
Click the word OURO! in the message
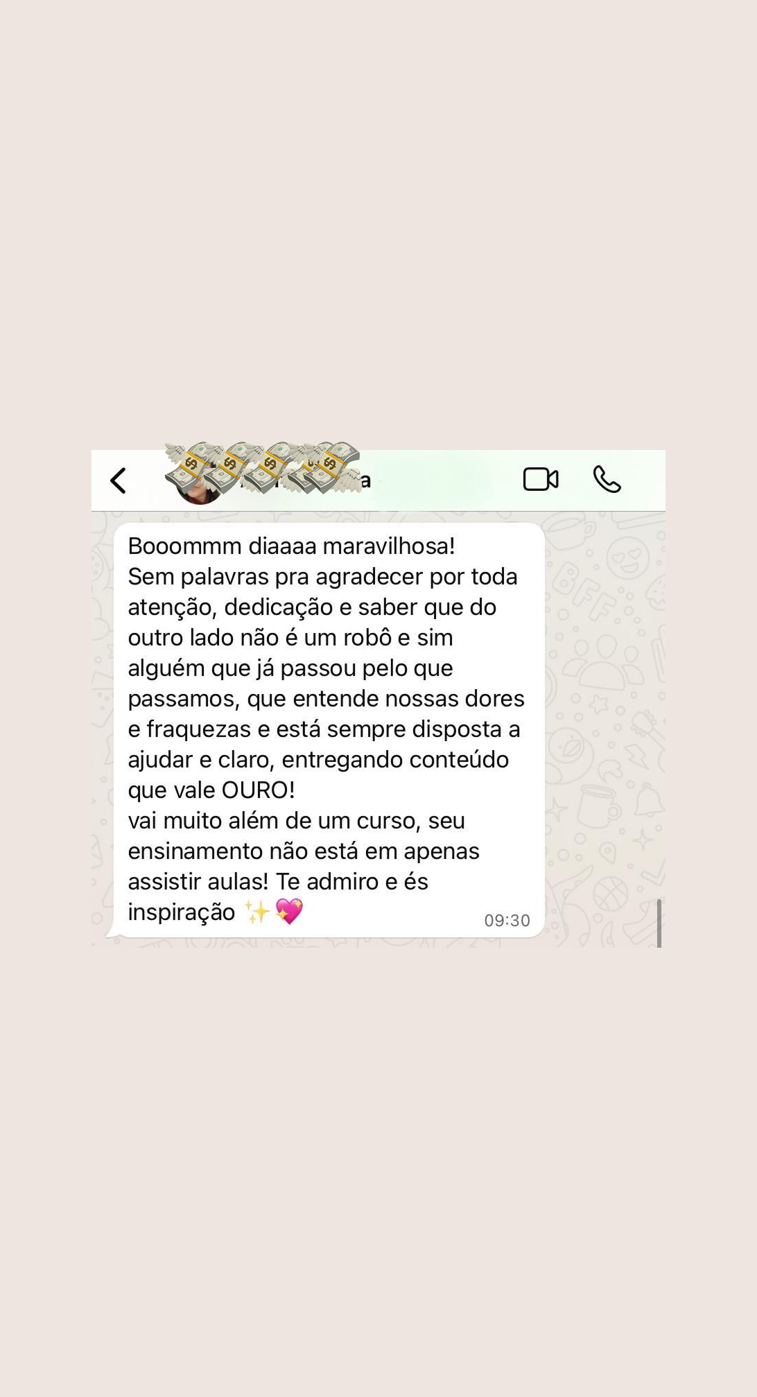258,790
